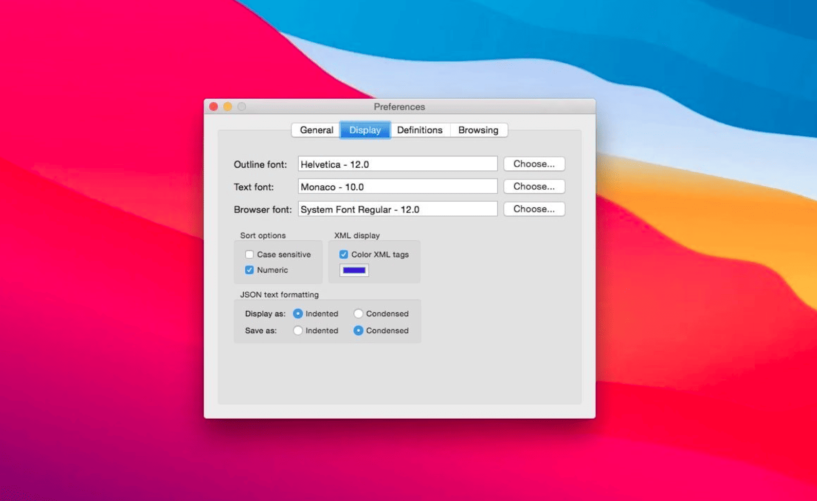Select Condensed for Save as
Image resolution: width=817 pixels, height=501 pixels.
pyautogui.click(x=358, y=331)
